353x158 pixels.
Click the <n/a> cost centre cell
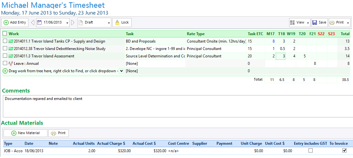click(179, 151)
